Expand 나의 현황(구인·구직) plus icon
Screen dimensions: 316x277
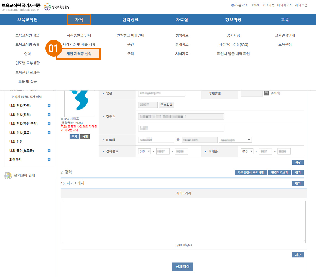pyautogui.click(x=49, y=124)
